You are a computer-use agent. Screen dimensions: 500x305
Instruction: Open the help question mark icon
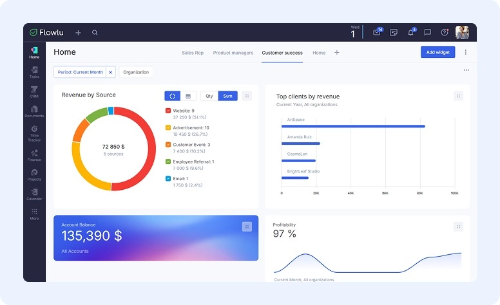(x=445, y=32)
